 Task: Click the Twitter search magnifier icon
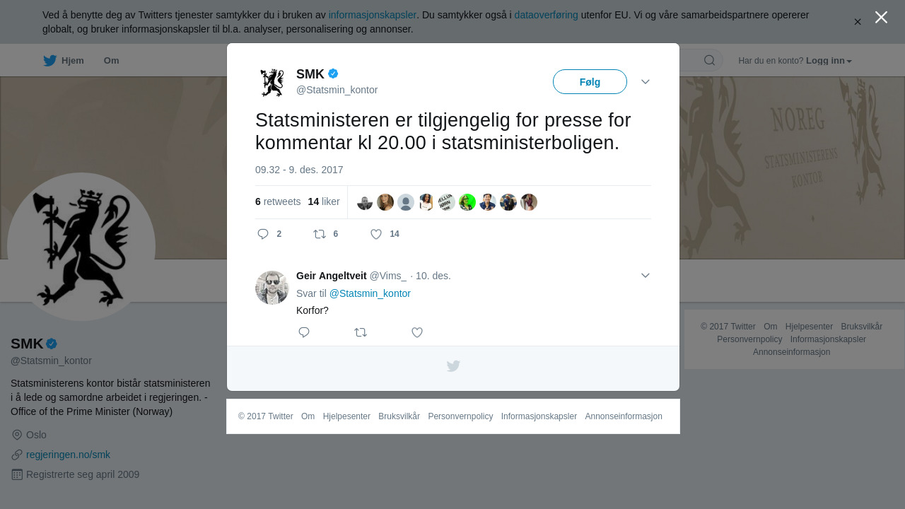709,60
